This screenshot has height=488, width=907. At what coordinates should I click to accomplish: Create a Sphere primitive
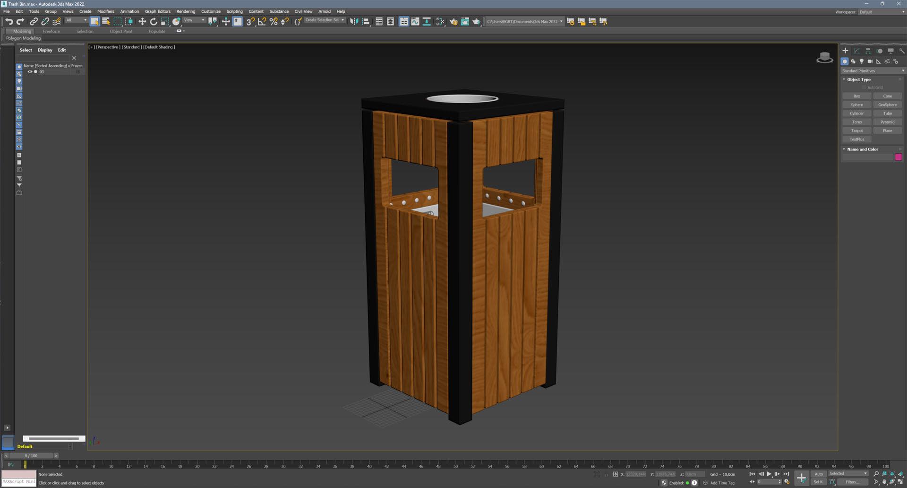857,105
